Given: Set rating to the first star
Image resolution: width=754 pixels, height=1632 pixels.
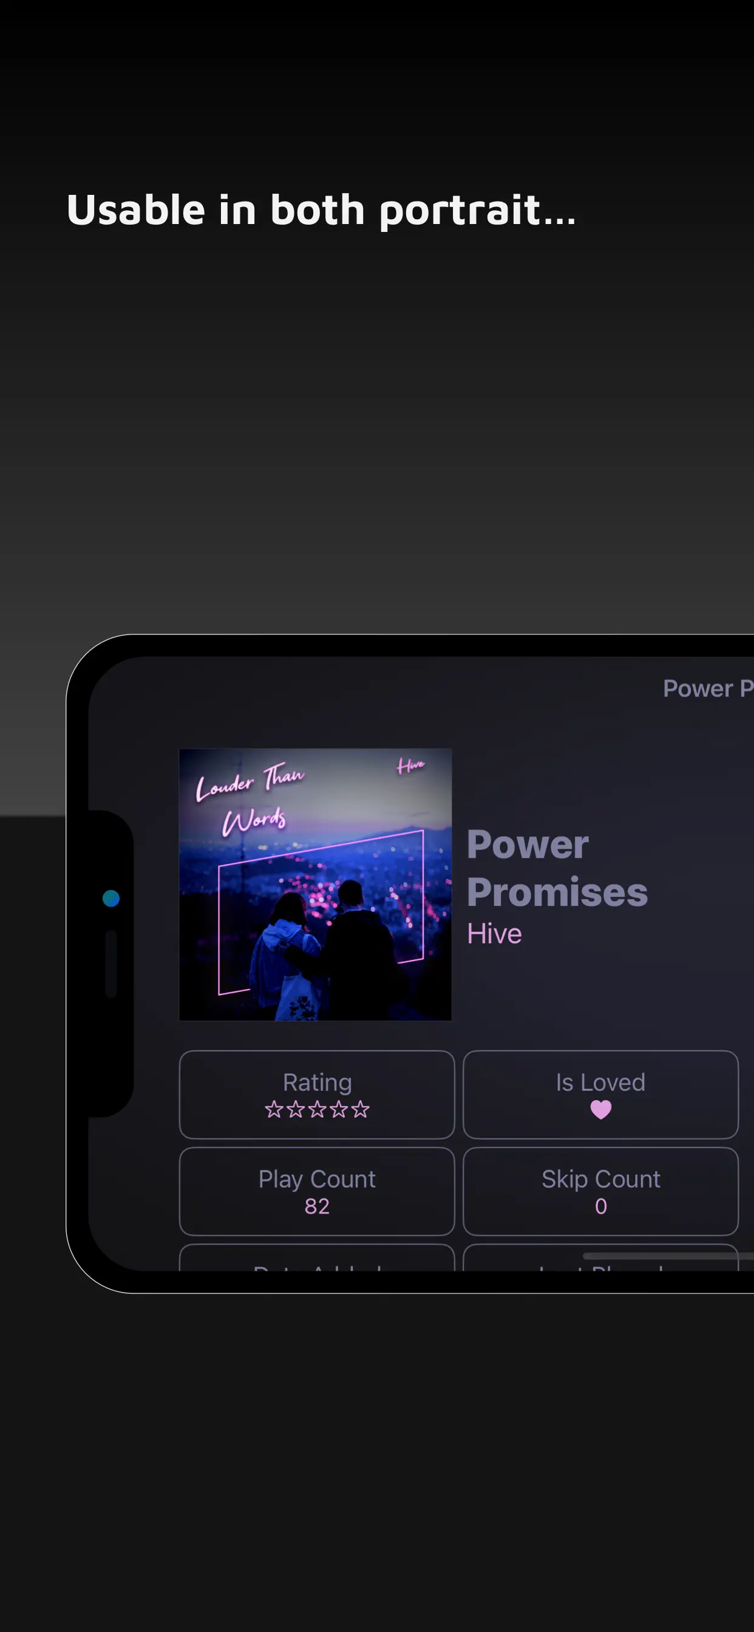Looking at the screenshot, I should 274,1109.
